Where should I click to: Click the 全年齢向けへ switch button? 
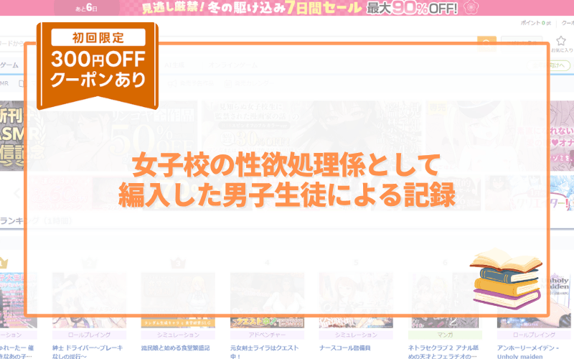point(548,65)
